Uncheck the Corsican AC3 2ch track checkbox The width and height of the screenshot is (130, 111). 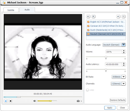tap(88, 26)
